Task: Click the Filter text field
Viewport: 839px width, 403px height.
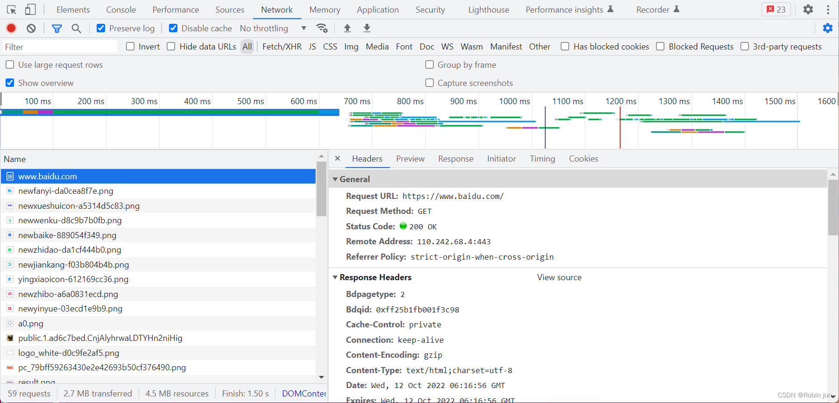Action: click(x=60, y=47)
